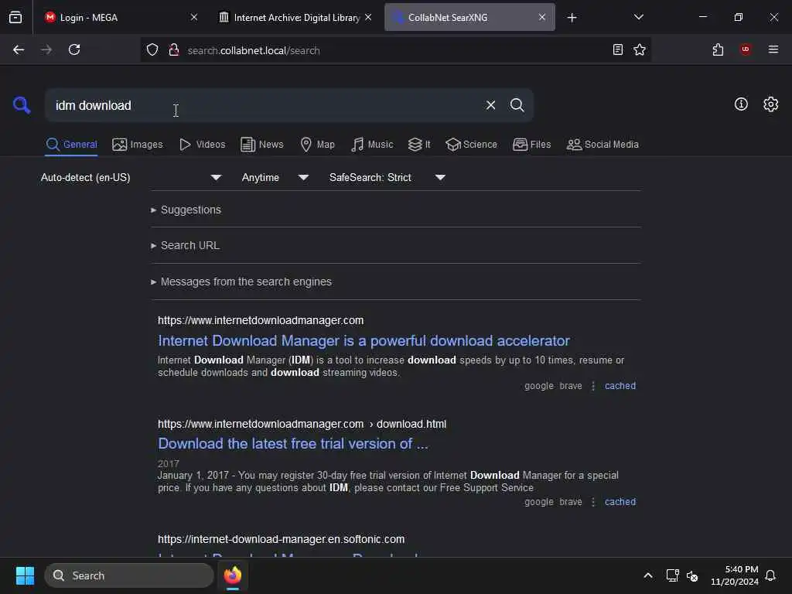Click the softonic.com result URL
This screenshot has height=594, width=792.
pos(281,539)
